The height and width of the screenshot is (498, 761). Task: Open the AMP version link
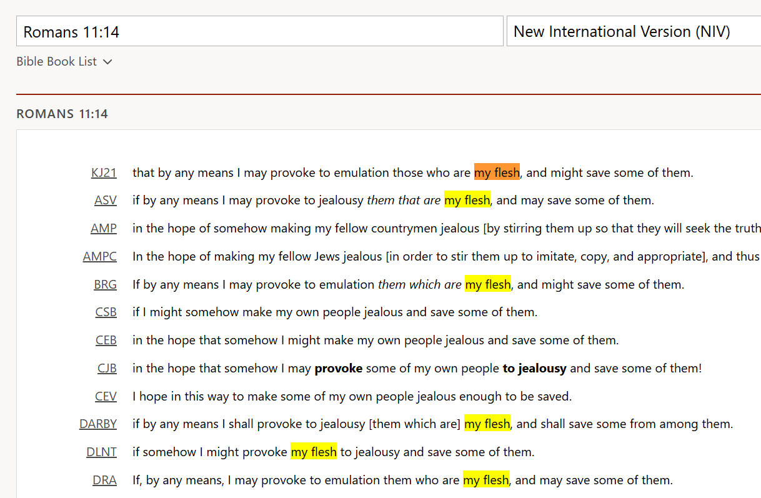point(104,228)
